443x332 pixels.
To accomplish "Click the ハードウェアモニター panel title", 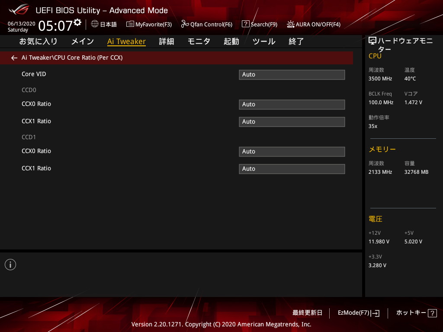I will [x=405, y=45].
